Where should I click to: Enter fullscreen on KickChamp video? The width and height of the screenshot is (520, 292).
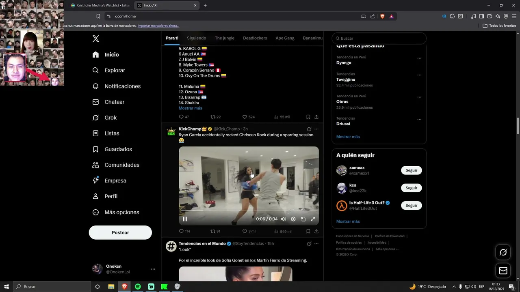313,219
